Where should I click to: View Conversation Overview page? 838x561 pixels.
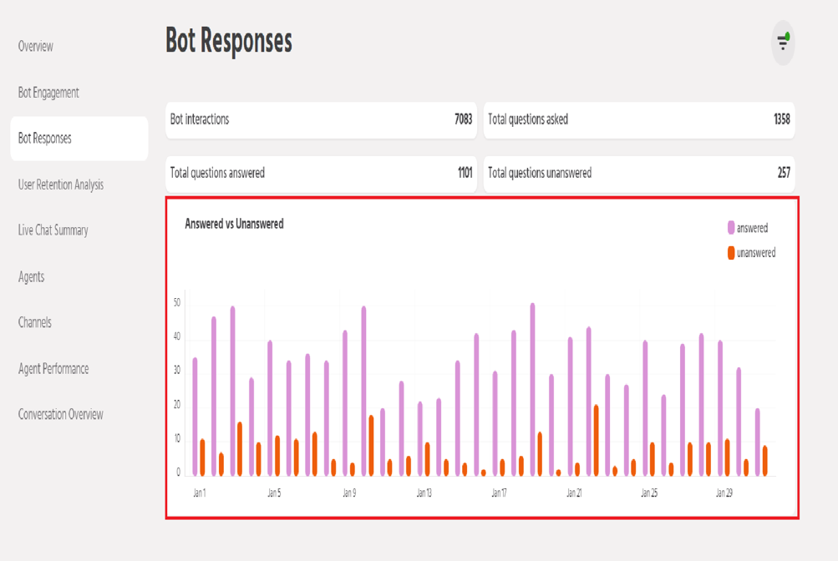pos(61,414)
